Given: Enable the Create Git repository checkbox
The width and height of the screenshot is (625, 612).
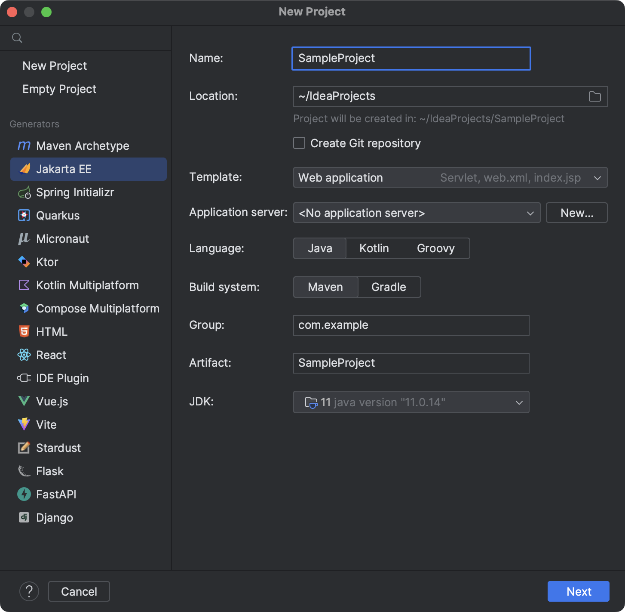Looking at the screenshot, I should pyautogui.click(x=299, y=143).
